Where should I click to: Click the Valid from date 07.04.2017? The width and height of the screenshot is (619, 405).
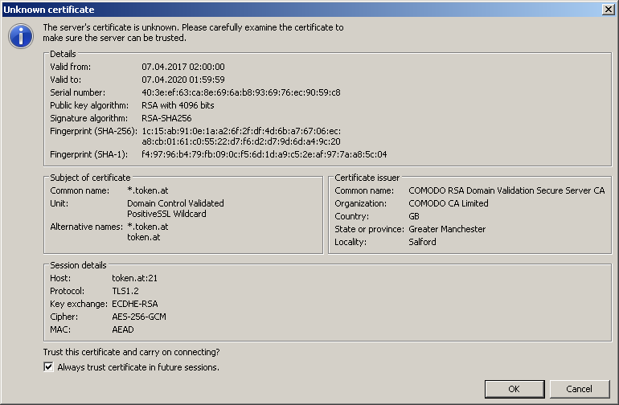click(x=182, y=67)
